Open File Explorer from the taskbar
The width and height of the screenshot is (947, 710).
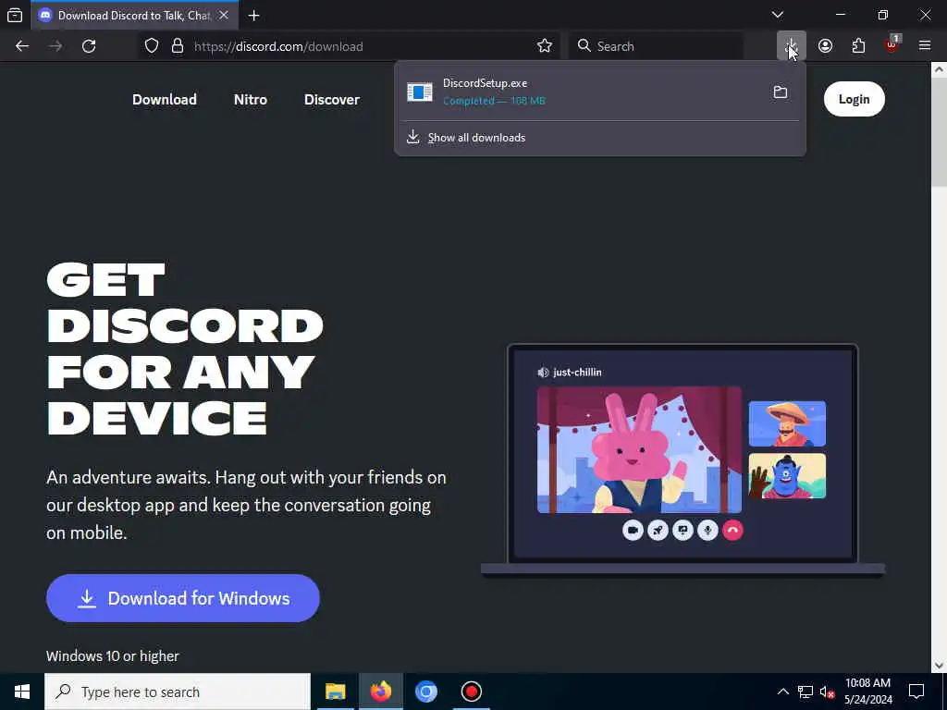pos(335,692)
